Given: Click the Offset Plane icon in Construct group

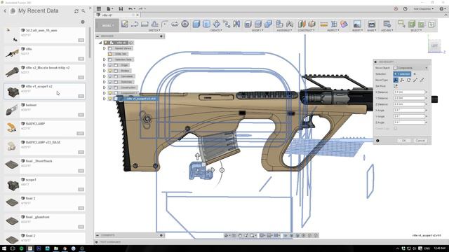Looking at the screenshot, I should (x=302, y=24).
